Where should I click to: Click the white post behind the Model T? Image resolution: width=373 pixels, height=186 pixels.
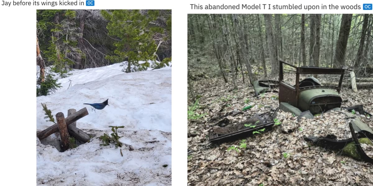(354, 81)
